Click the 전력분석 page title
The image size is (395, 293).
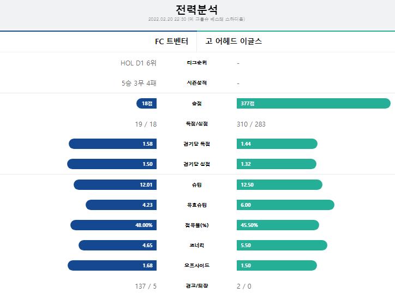tap(197, 10)
